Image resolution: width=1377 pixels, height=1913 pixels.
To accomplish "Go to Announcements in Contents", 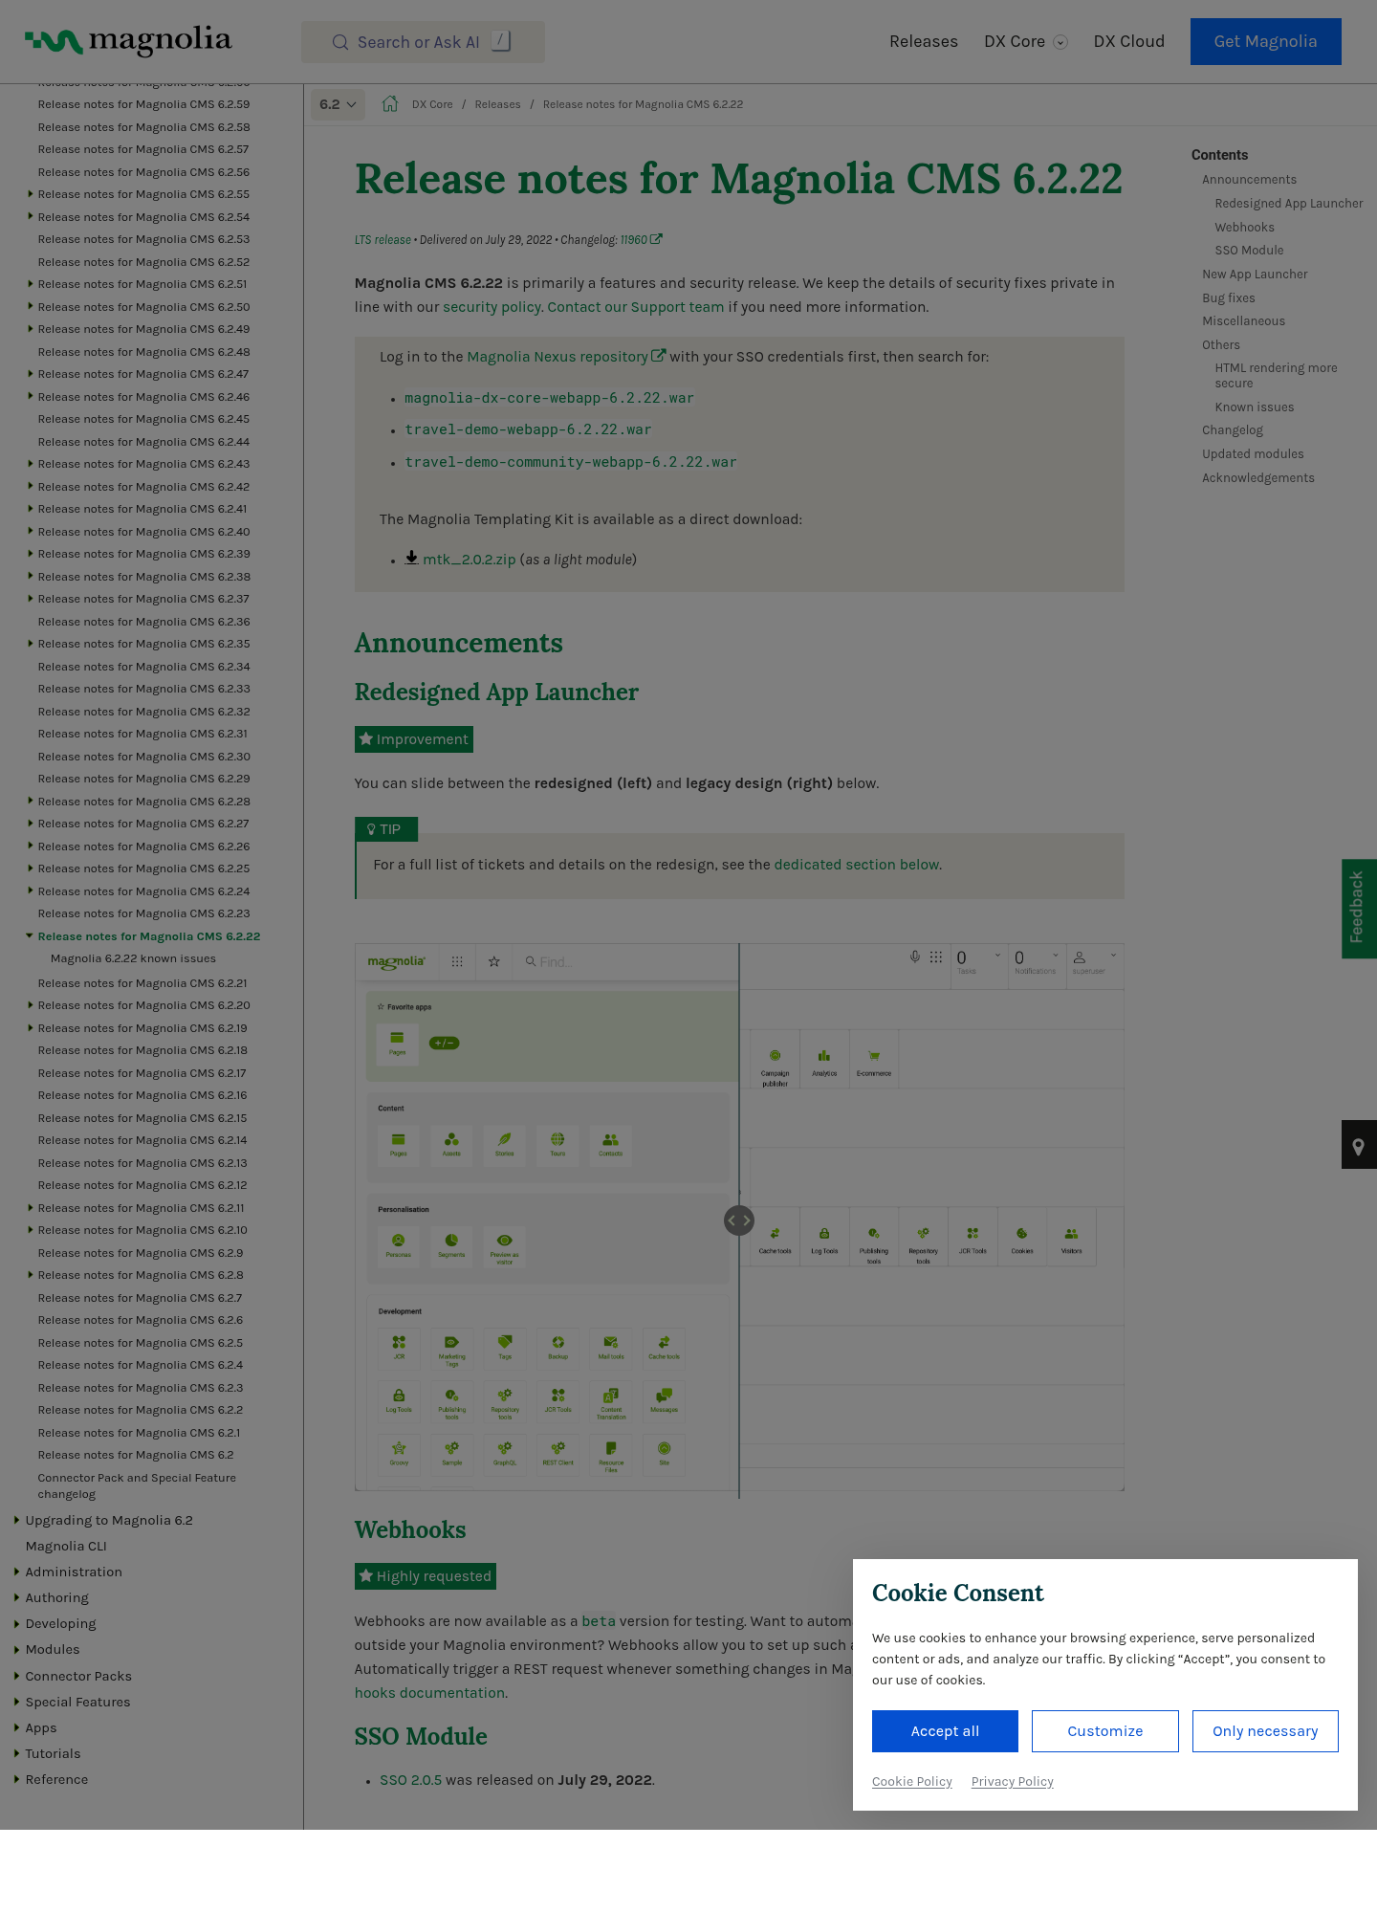I will 1249,180.
